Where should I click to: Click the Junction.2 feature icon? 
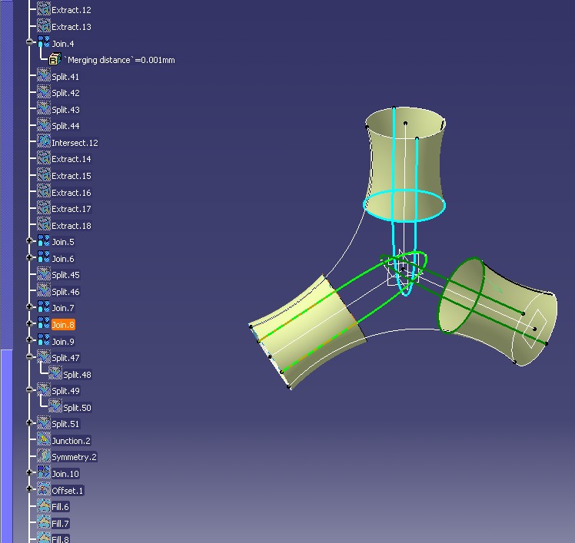(44, 439)
